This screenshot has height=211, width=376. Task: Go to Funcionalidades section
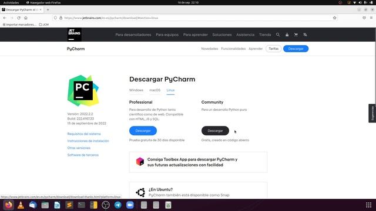click(233, 49)
